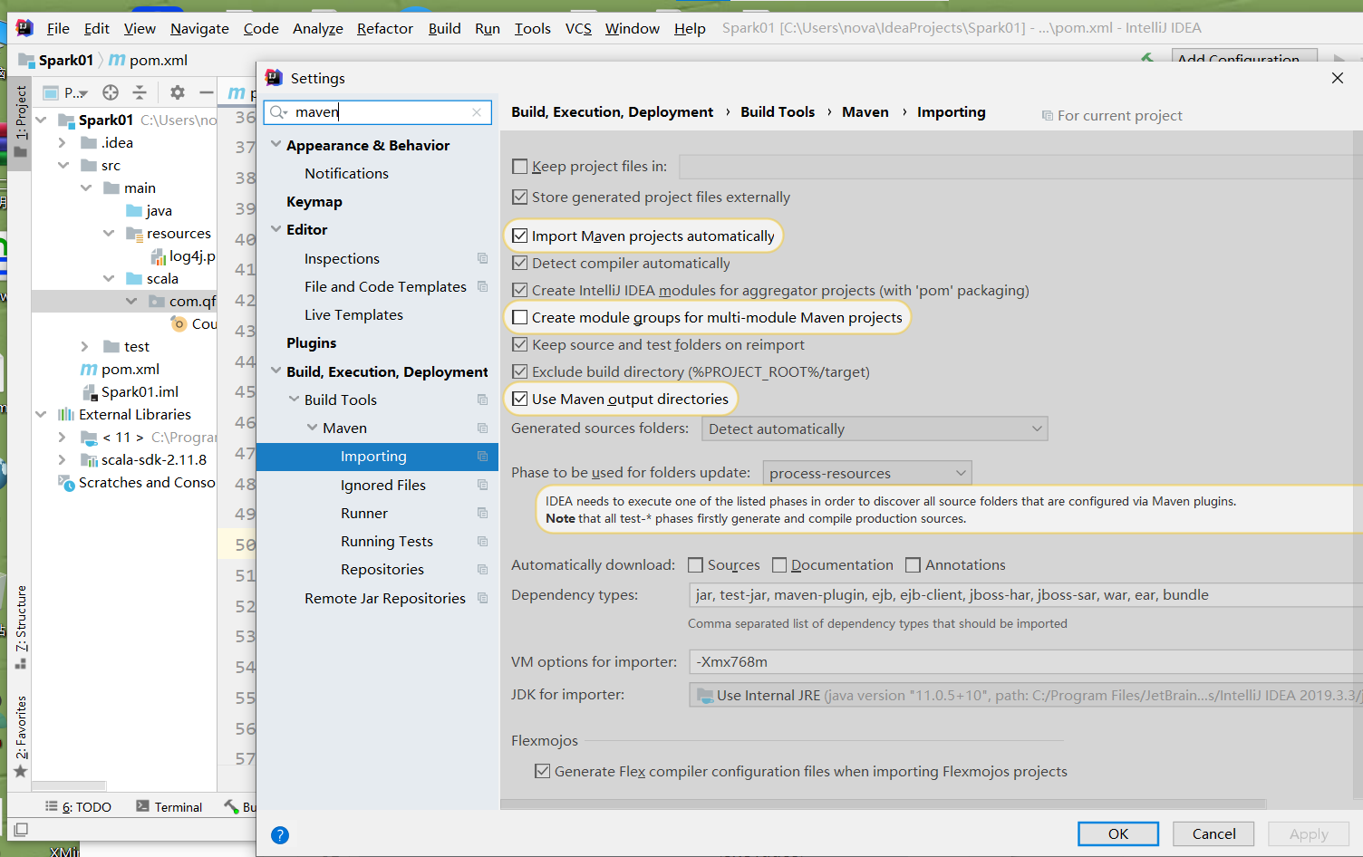Check Documentation for automatic download
The width and height of the screenshot is (1363, 857).
coord(779,565)
